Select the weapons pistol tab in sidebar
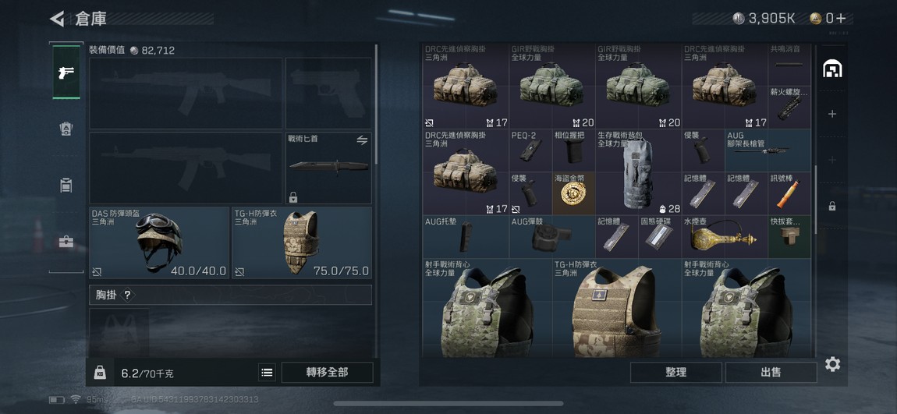The image size is (897, 414). (66, 72)
